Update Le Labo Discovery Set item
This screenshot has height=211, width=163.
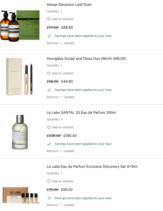(x=69, y=205)
